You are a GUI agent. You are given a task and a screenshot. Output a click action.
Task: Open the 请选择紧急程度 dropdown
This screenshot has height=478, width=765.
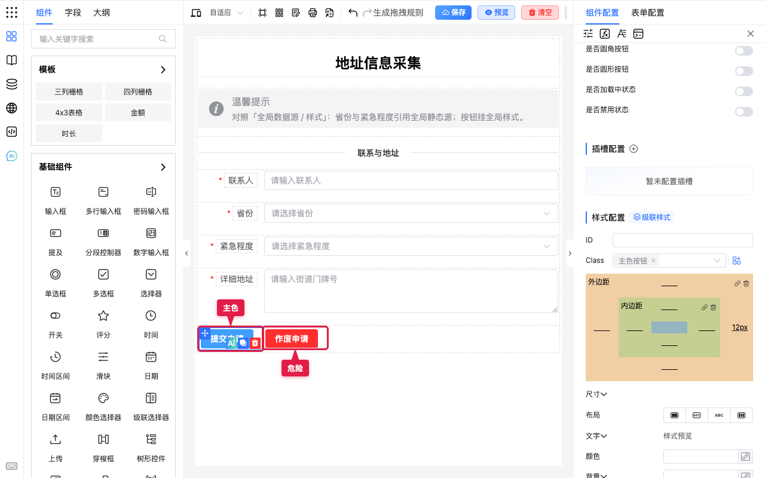click(411, 246)
